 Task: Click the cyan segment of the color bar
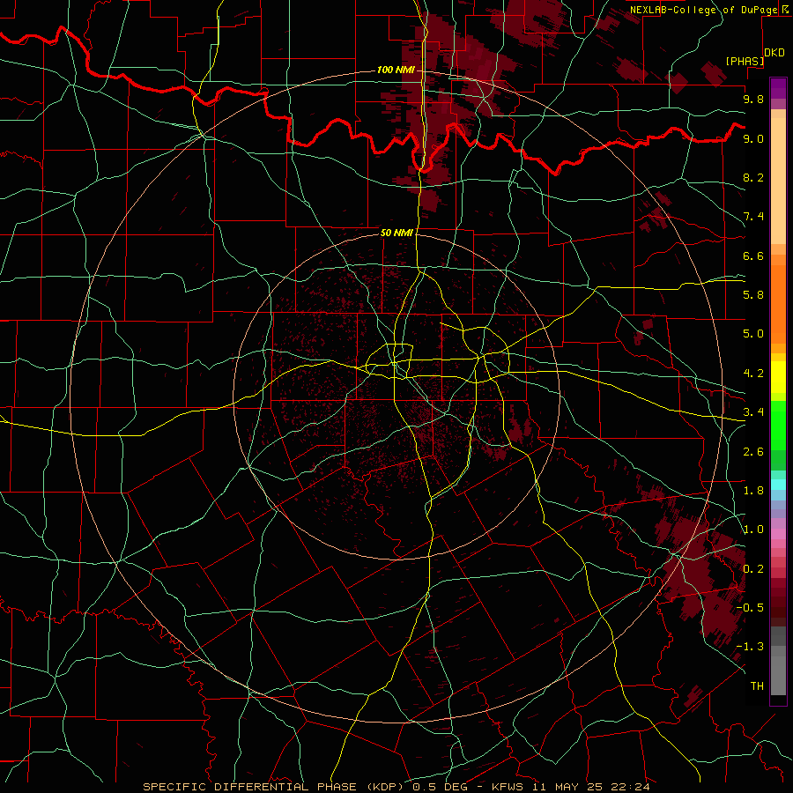click(778, 485)
